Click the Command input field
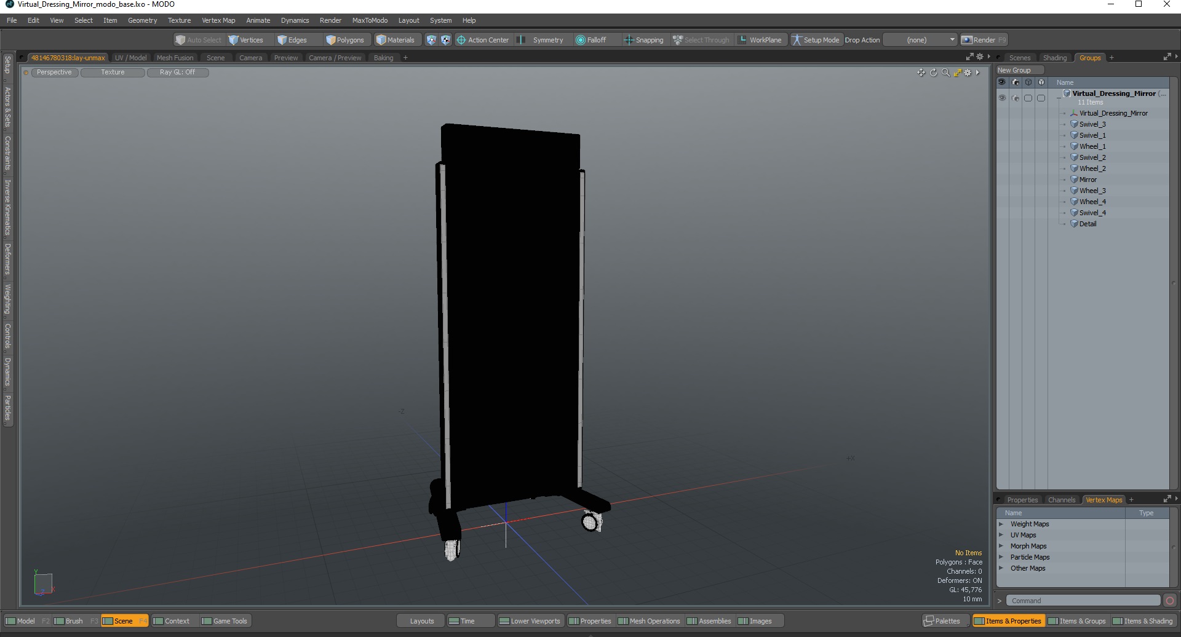The height and width of the screenshot is (637, 1181). (x=1083, y=601)
